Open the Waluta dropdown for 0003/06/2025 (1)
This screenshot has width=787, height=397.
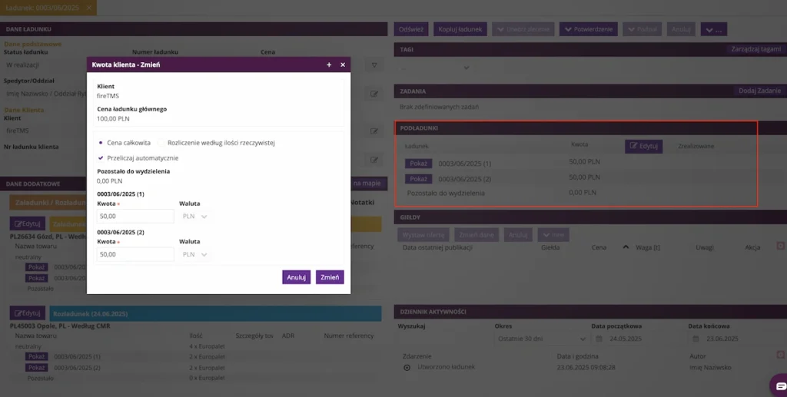click(195, 217)
